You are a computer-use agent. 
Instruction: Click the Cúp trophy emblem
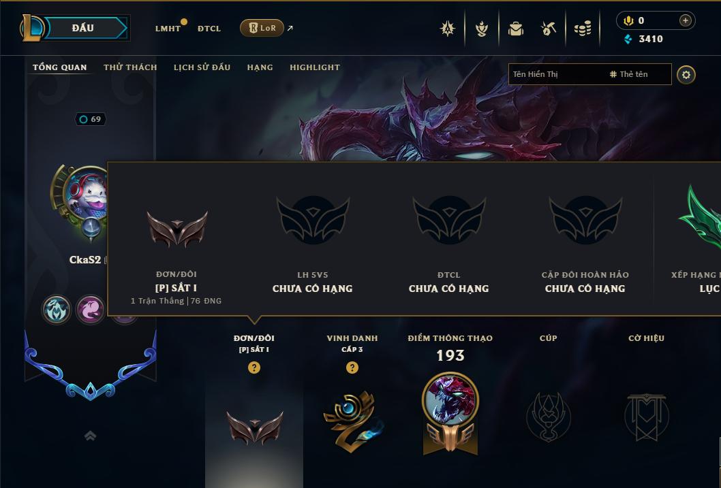click(x=548, y=417)
